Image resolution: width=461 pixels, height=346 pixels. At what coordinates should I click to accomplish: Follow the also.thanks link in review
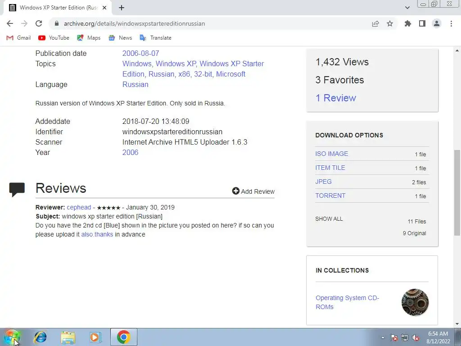pyautogui.click(x=97, y=234)
